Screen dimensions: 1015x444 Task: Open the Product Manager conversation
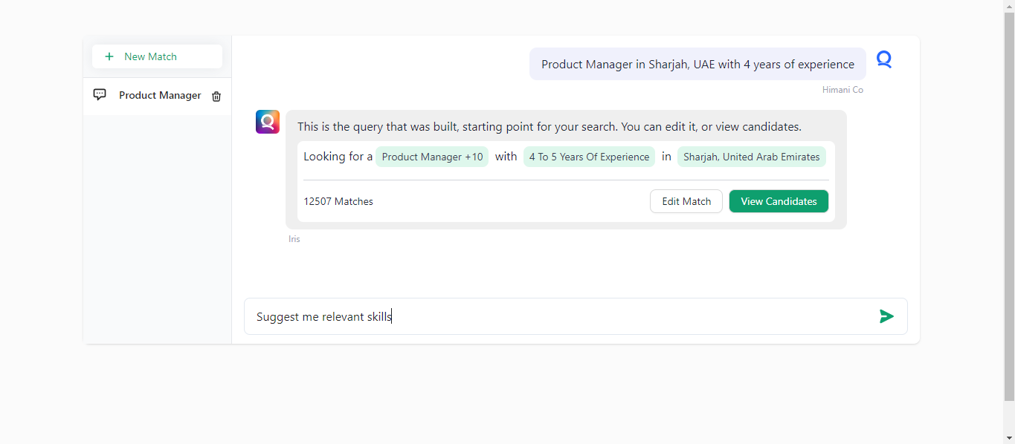(x=160, y=96)
